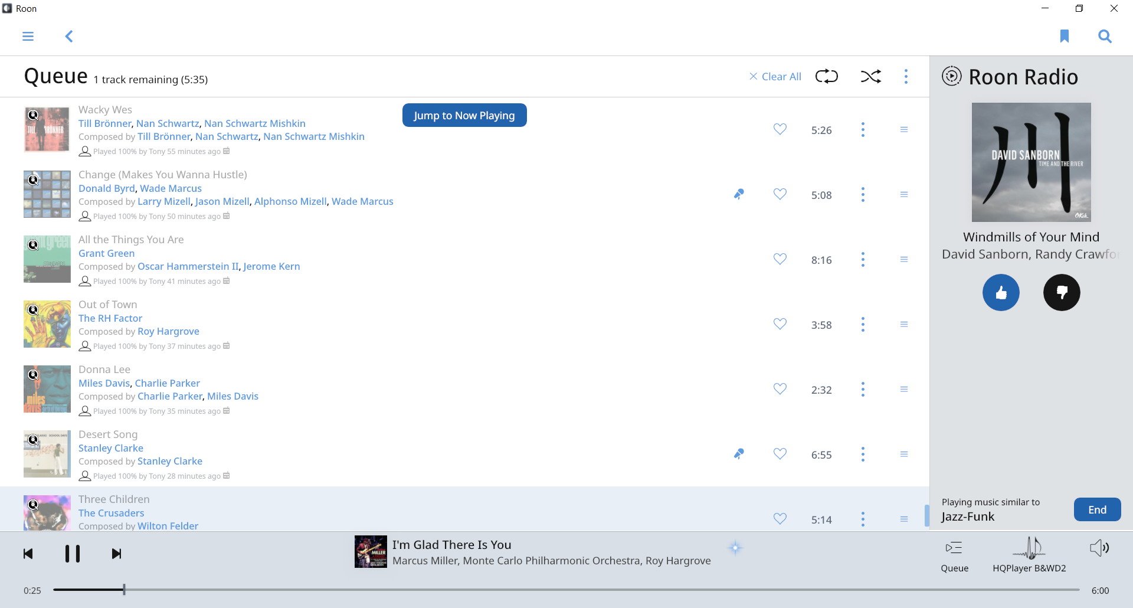
Task: Open artist link The Crusaders
Action: coord(112,513)
